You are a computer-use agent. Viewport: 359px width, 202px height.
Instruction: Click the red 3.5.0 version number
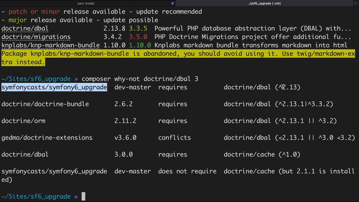pos(138,37)
